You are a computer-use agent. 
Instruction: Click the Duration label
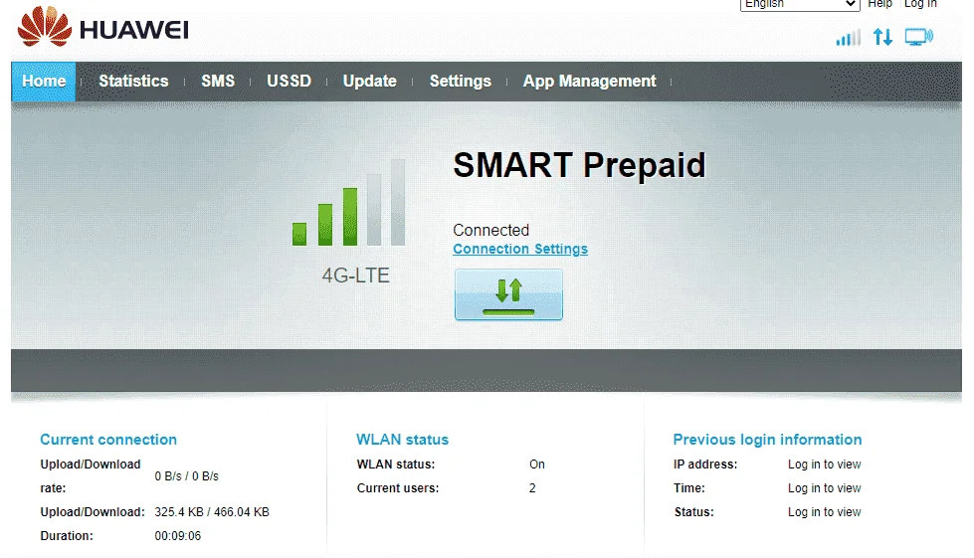click(x=67, y=536)
